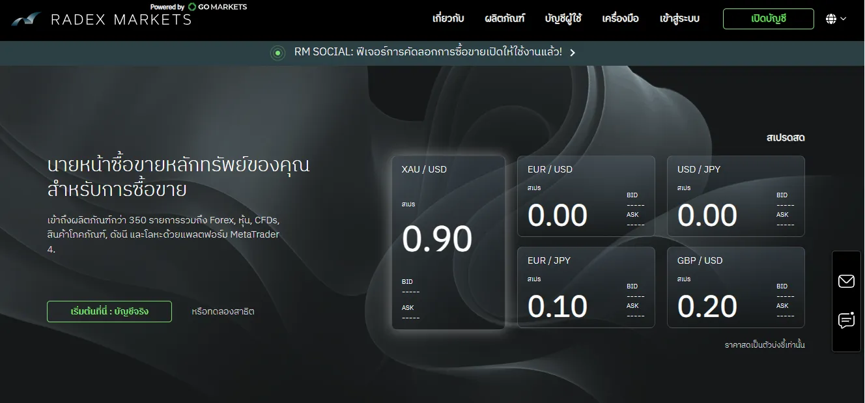
Task: Select the XAU / USD spread card
Action: (448, 242)
